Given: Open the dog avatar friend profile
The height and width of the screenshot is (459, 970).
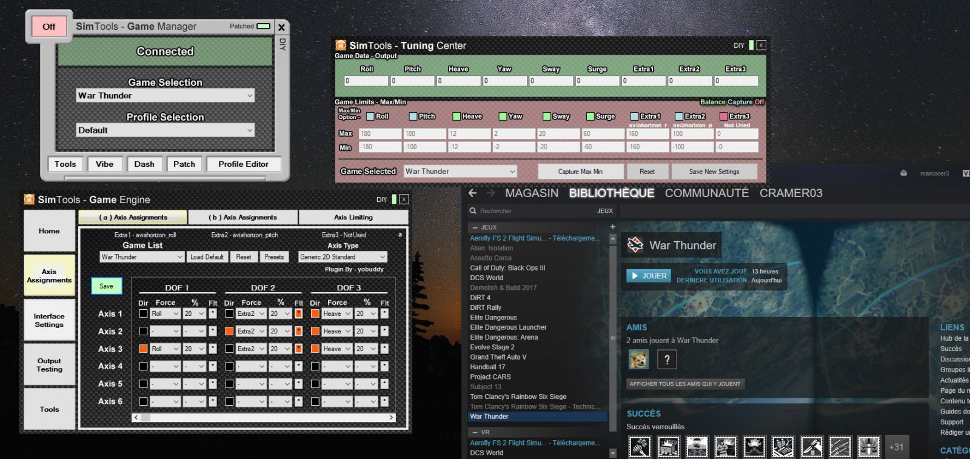Looking at the screenshot, I should (x=638, y=360).
